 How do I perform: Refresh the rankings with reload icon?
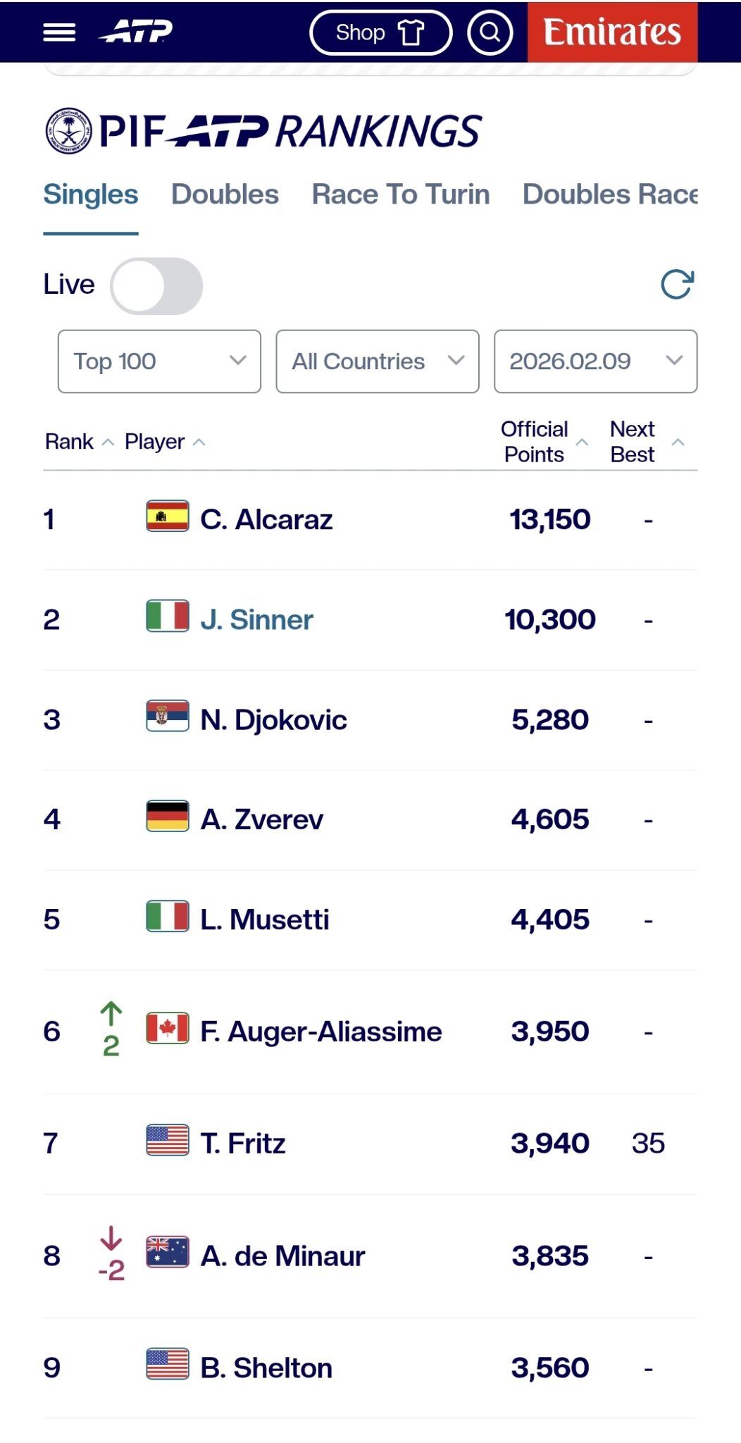(x=677, y=284)
